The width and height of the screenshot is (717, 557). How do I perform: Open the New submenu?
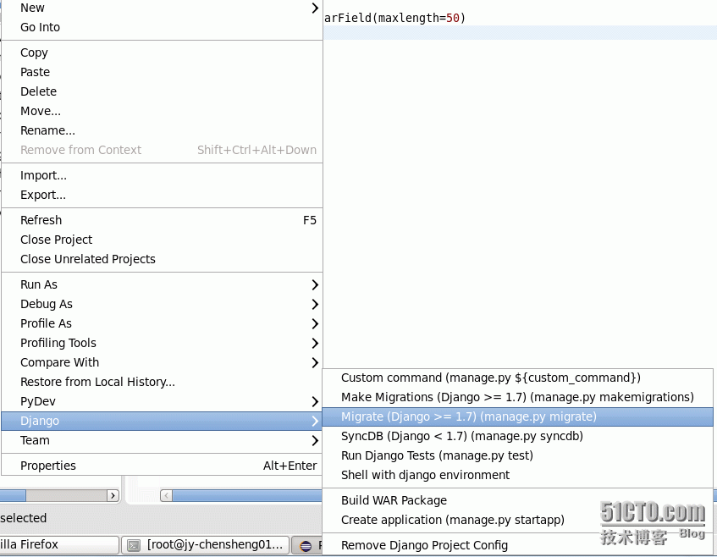[x=162, y=8]
